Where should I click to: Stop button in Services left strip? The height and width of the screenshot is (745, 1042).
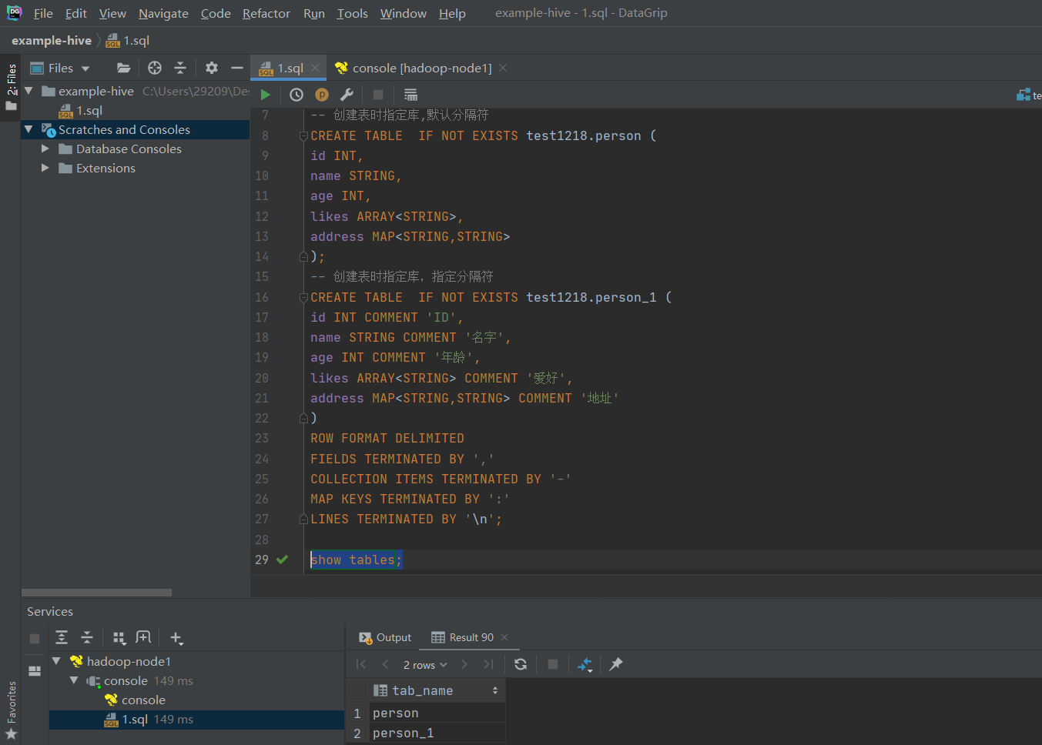point(35,638)
